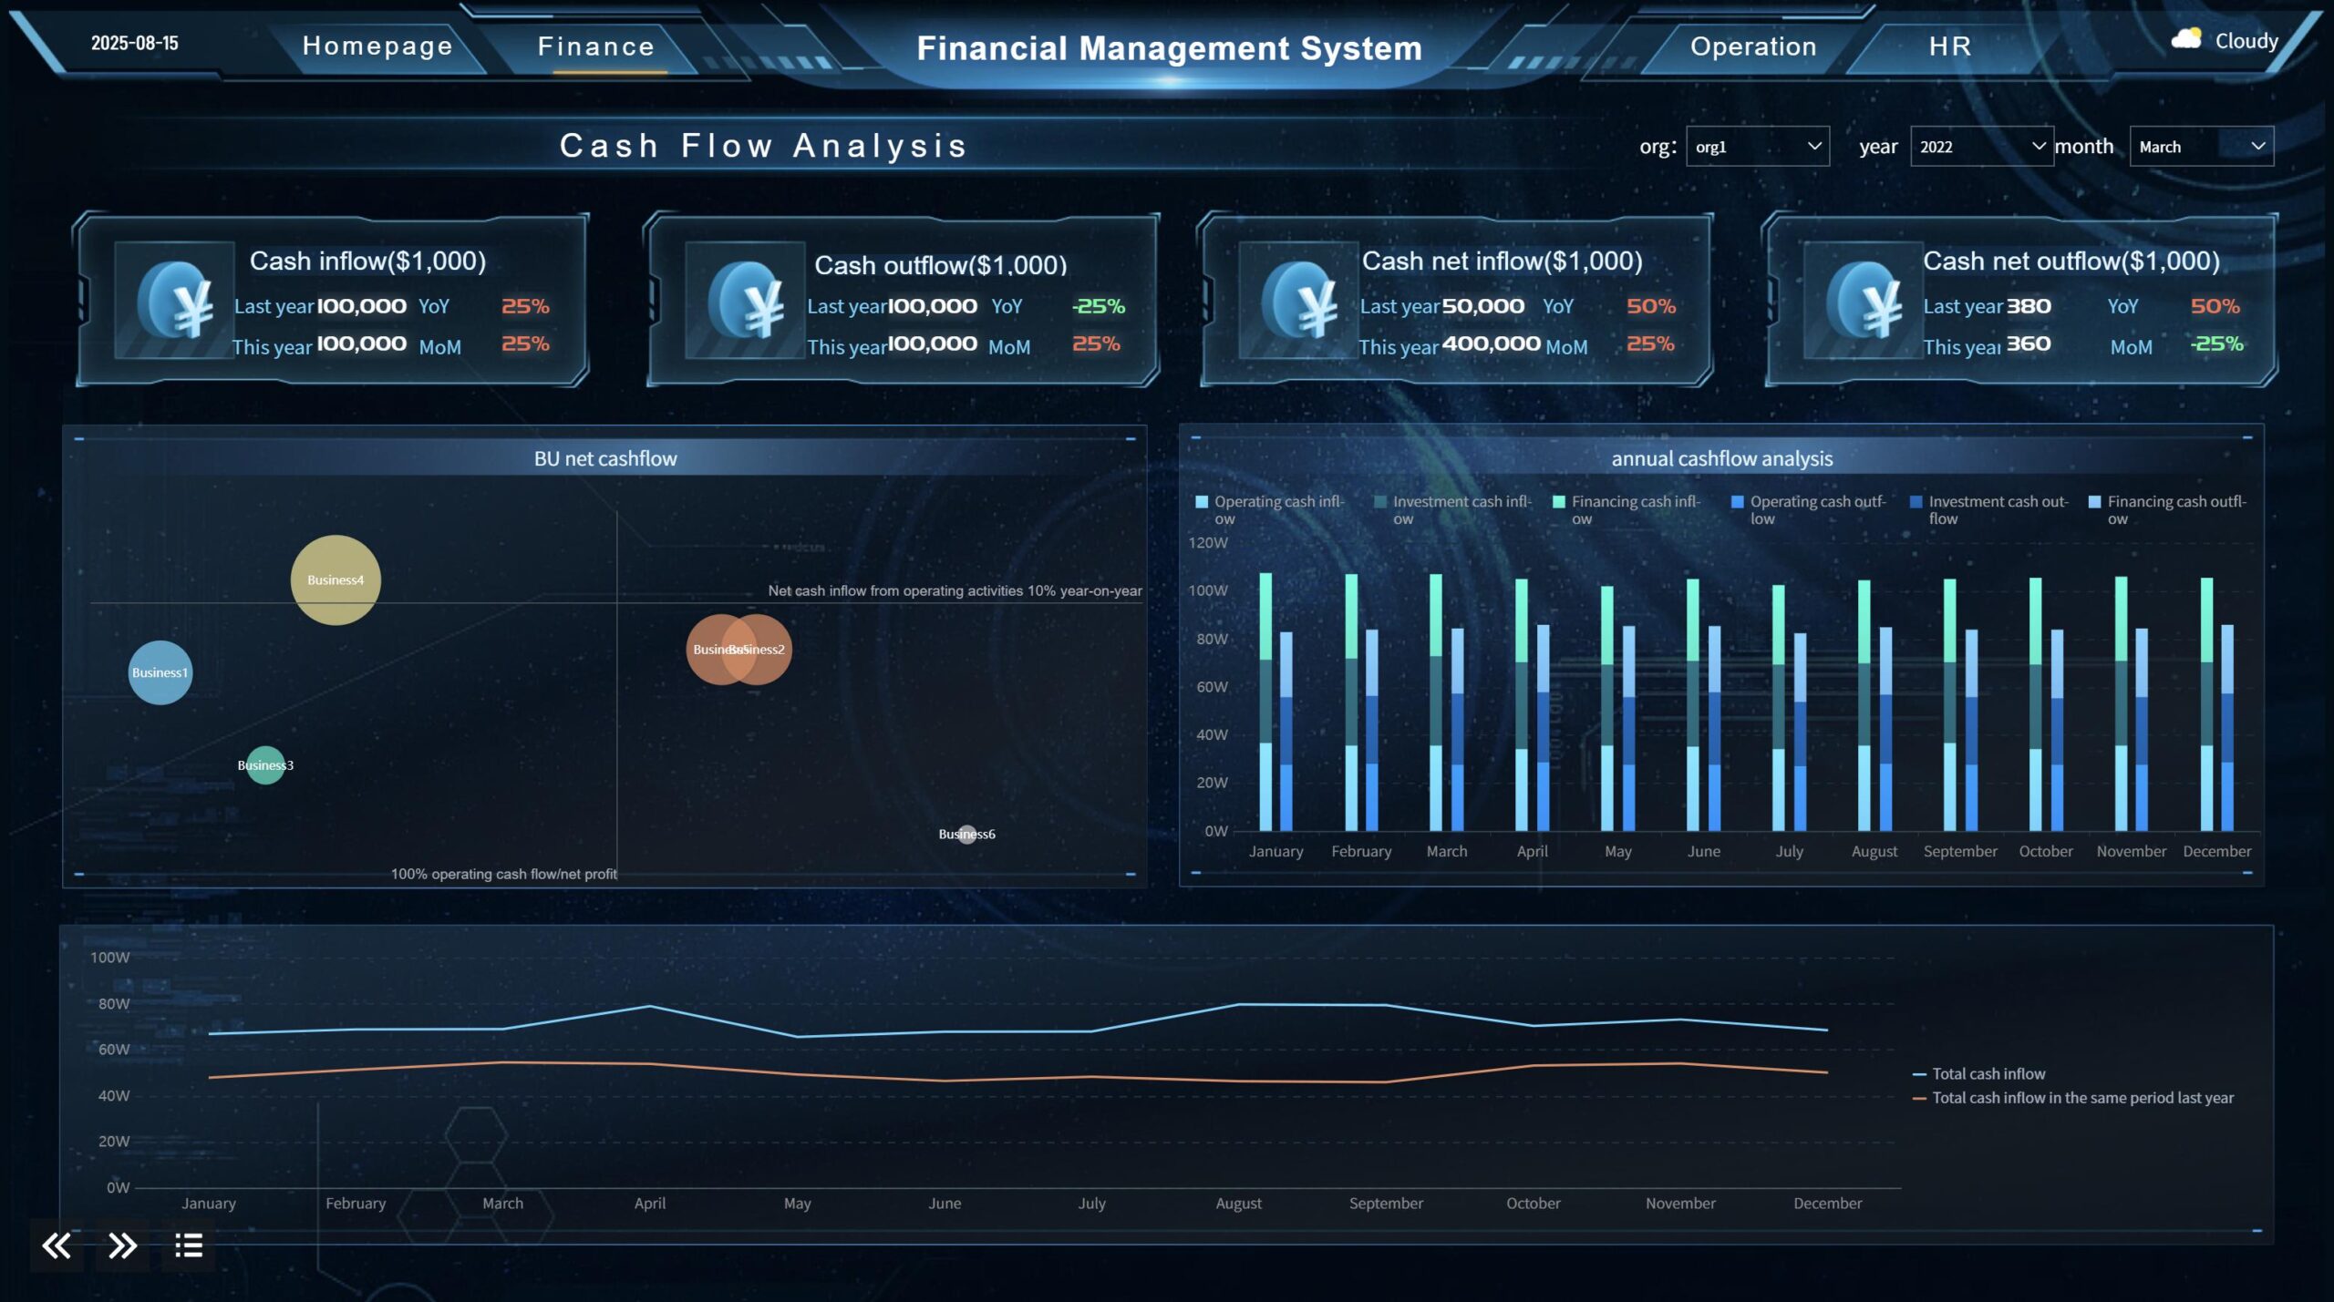Switch to the Homepage tab
2334x1302 pixels.
(x=377, y=46)
